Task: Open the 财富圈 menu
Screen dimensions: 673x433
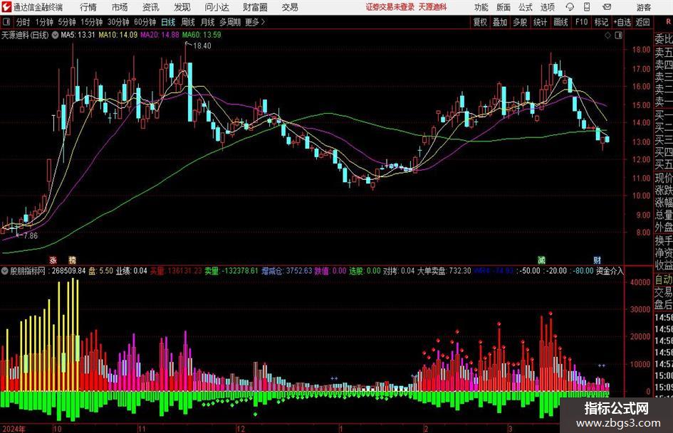Action: (x=255, y=7)
